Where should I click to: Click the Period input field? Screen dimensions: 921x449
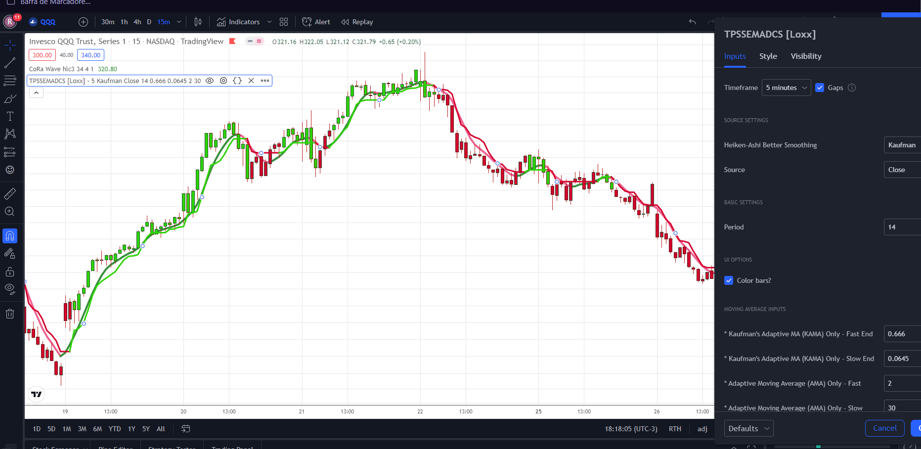click(902, 227)
